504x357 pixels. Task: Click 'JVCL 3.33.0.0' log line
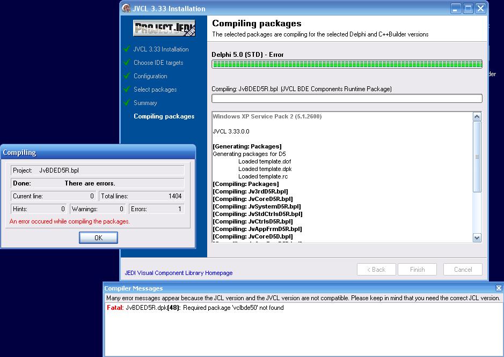pyautogui.click(x=231, y=131)
